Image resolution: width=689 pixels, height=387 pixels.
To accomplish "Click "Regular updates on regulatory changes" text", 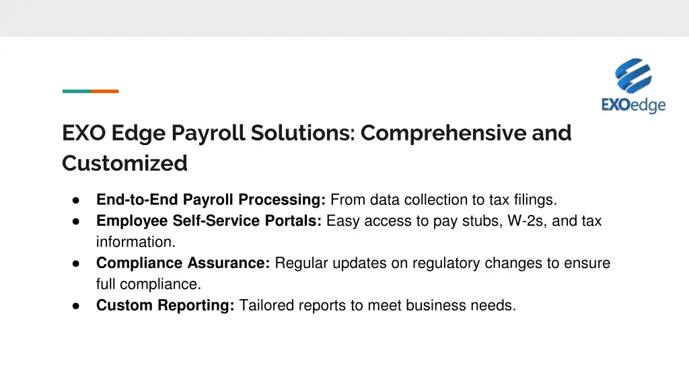I will tap(397, 263).
